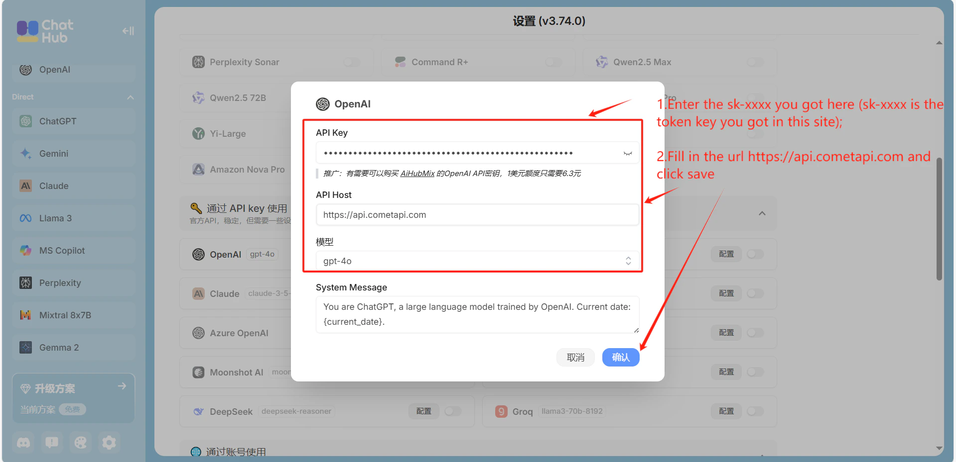Open DeepSeek configure button
This screenshot has width=956, height=462.
click(x=424, y=411)
